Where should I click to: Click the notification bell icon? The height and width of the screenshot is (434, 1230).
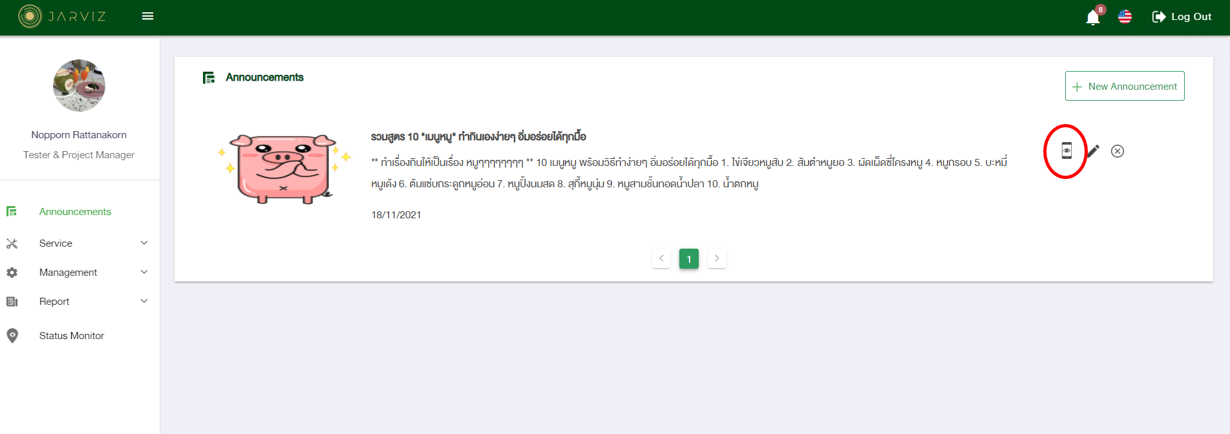coord(1092,17)
